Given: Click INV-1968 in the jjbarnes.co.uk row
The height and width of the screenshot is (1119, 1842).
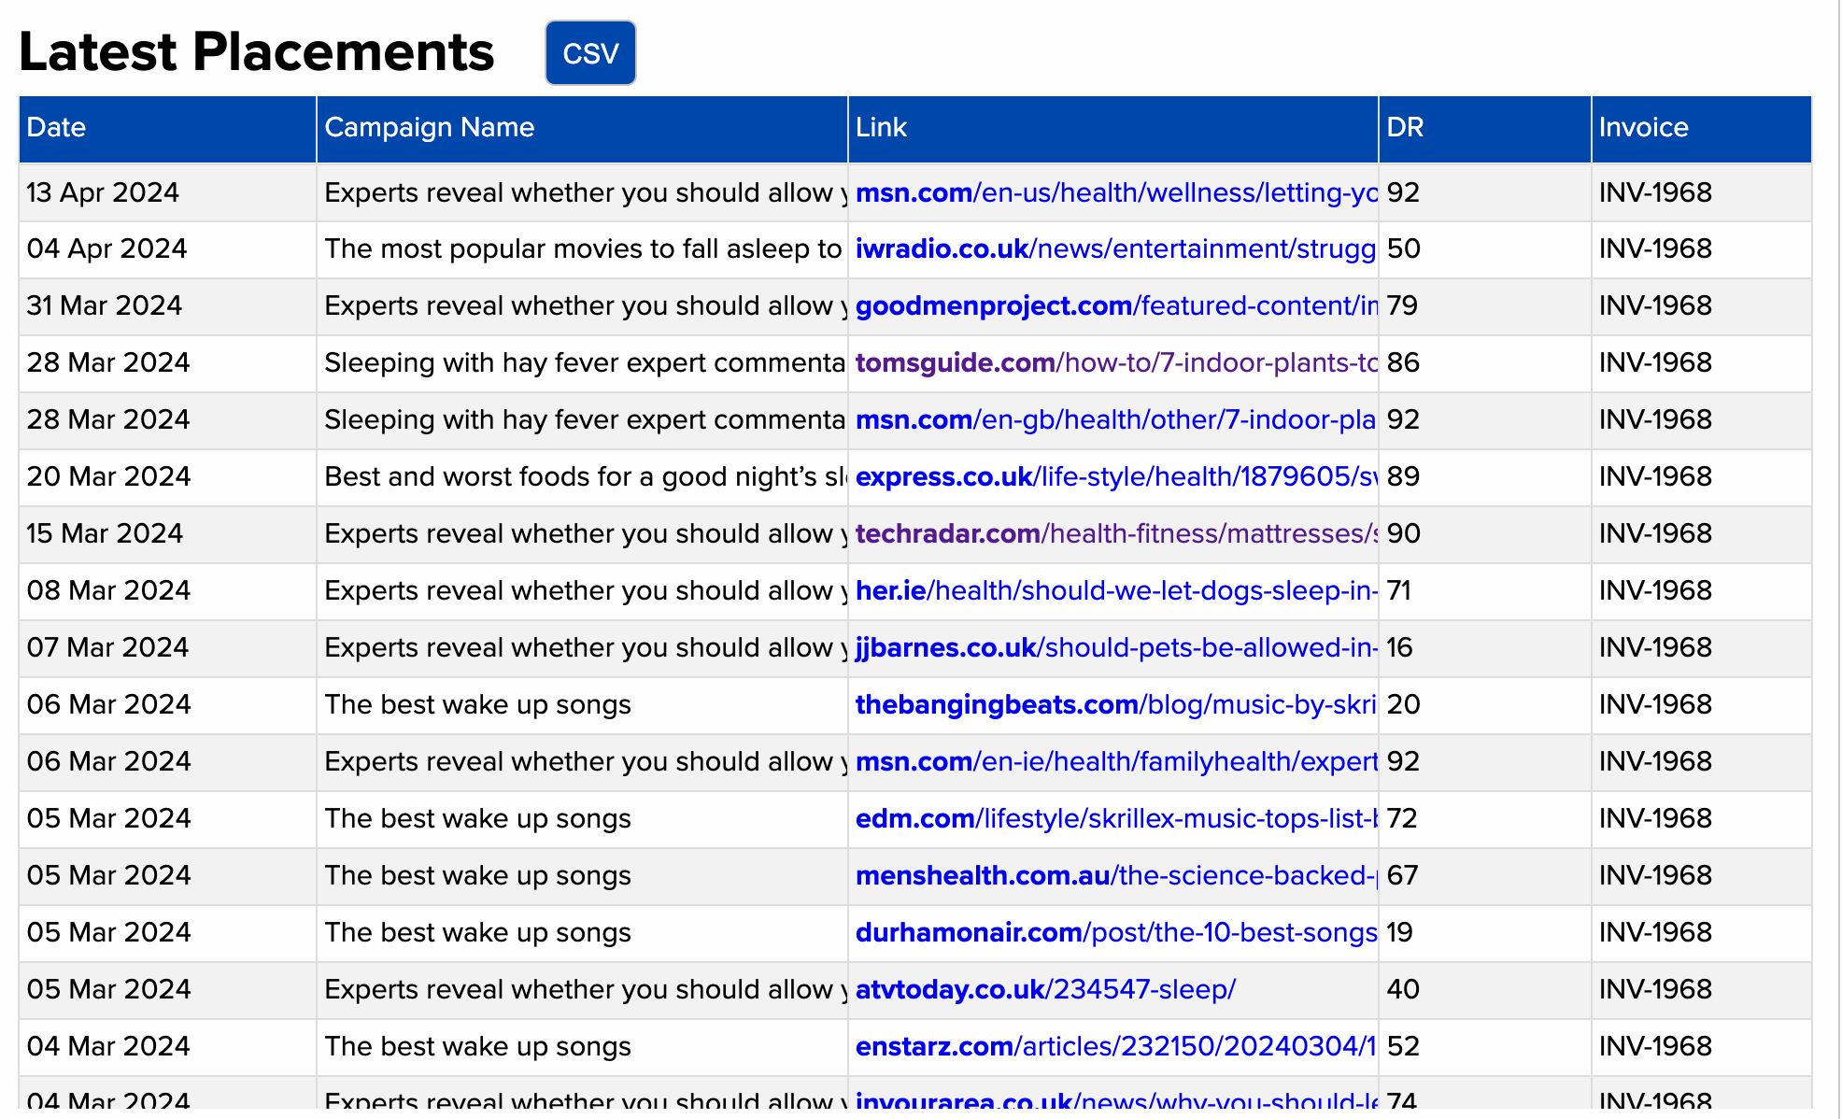Looking at the screenshot, I should pyautogui.click(x=1655, y=647).
